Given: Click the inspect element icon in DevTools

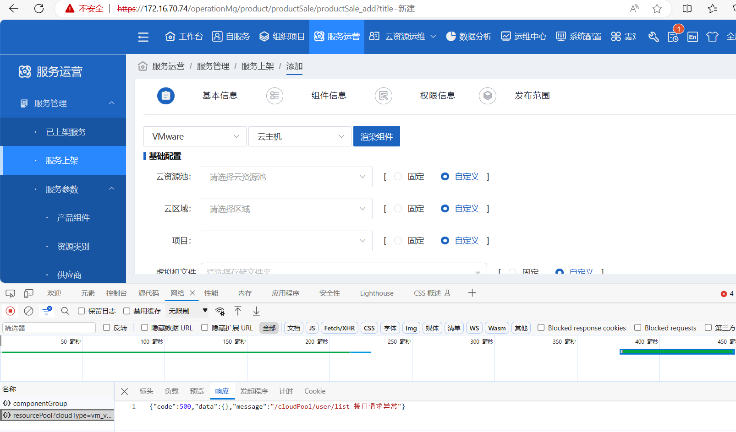Looking at the screenshot, I should (x=10, y=293).
